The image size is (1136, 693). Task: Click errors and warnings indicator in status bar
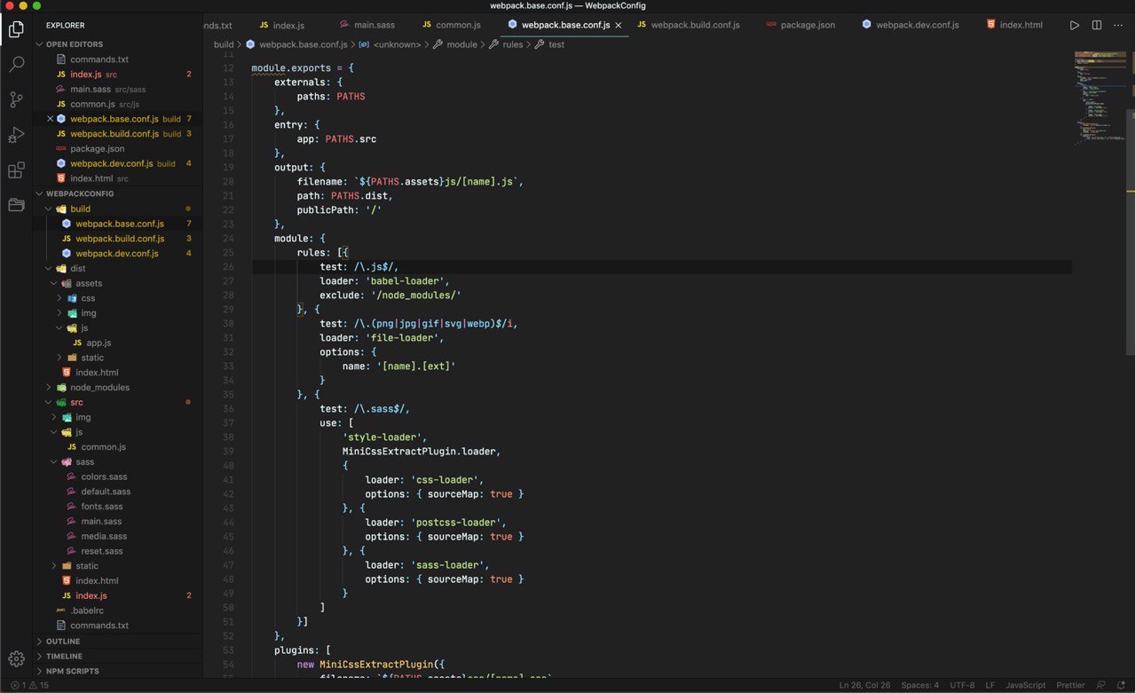[x=29, y=685]
